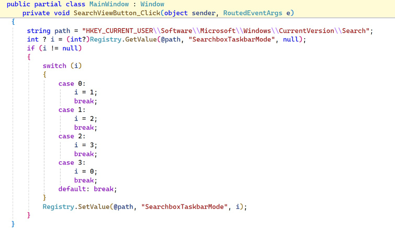This screenshot has height=228, width=395.
Task: Click the i = 2; assignment line
Action: pos(86,119)
